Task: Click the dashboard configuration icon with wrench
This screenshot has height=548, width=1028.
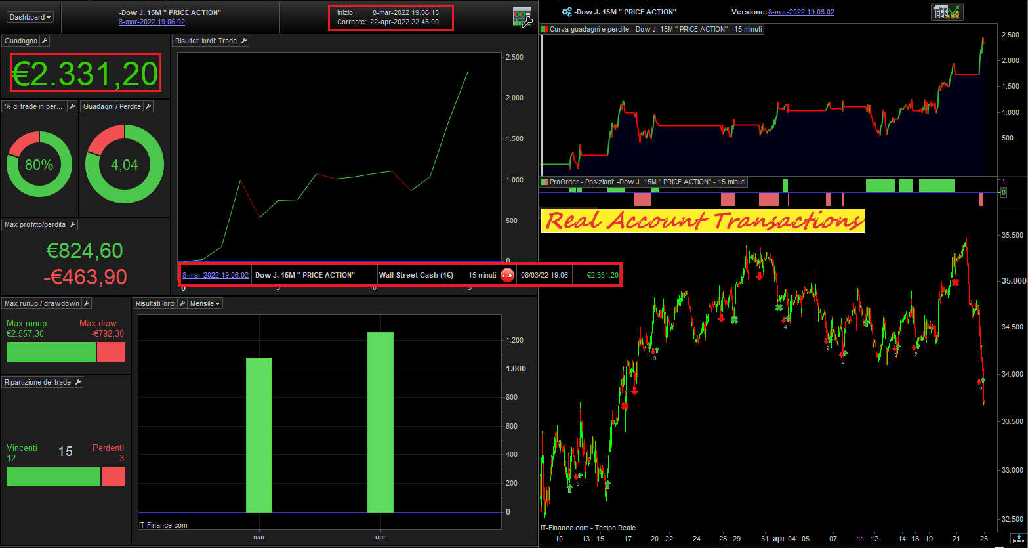Action: click(522, 17)
